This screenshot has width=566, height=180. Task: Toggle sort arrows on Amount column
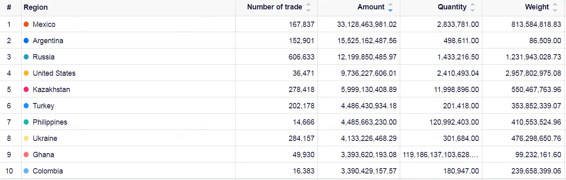coord(390,7)
